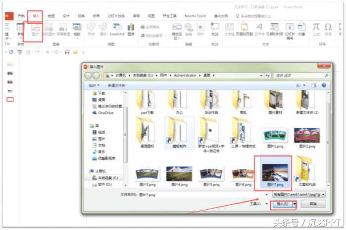Viewport: 346px width, 230px height.
Task: Click the Date and Time icon
Action: (x=275, y=30)
